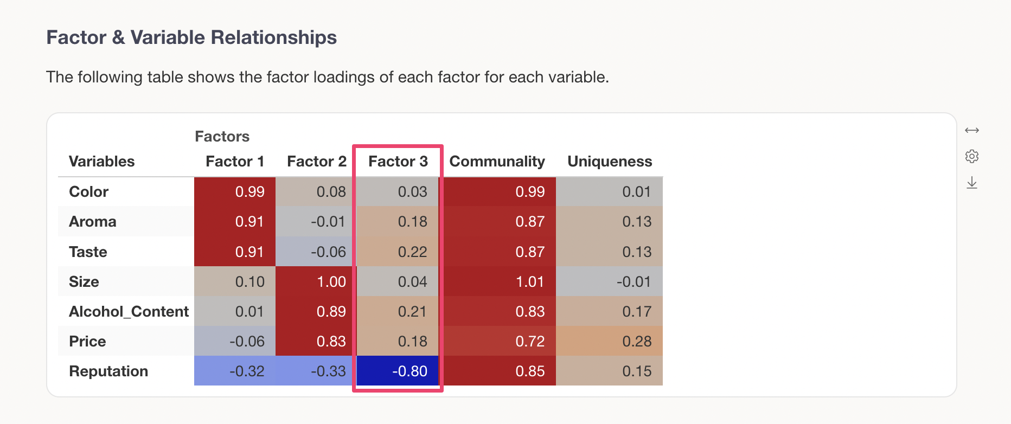Click the Factor 1 column header
This screenshot has height=424, width=1011.
[235, 162]
